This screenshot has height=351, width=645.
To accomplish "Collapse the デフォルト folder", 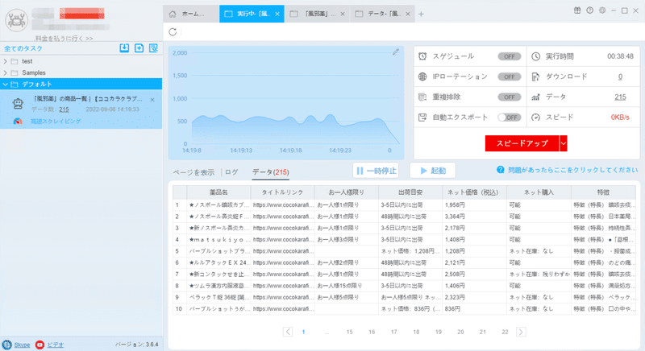I will [6, 85].
